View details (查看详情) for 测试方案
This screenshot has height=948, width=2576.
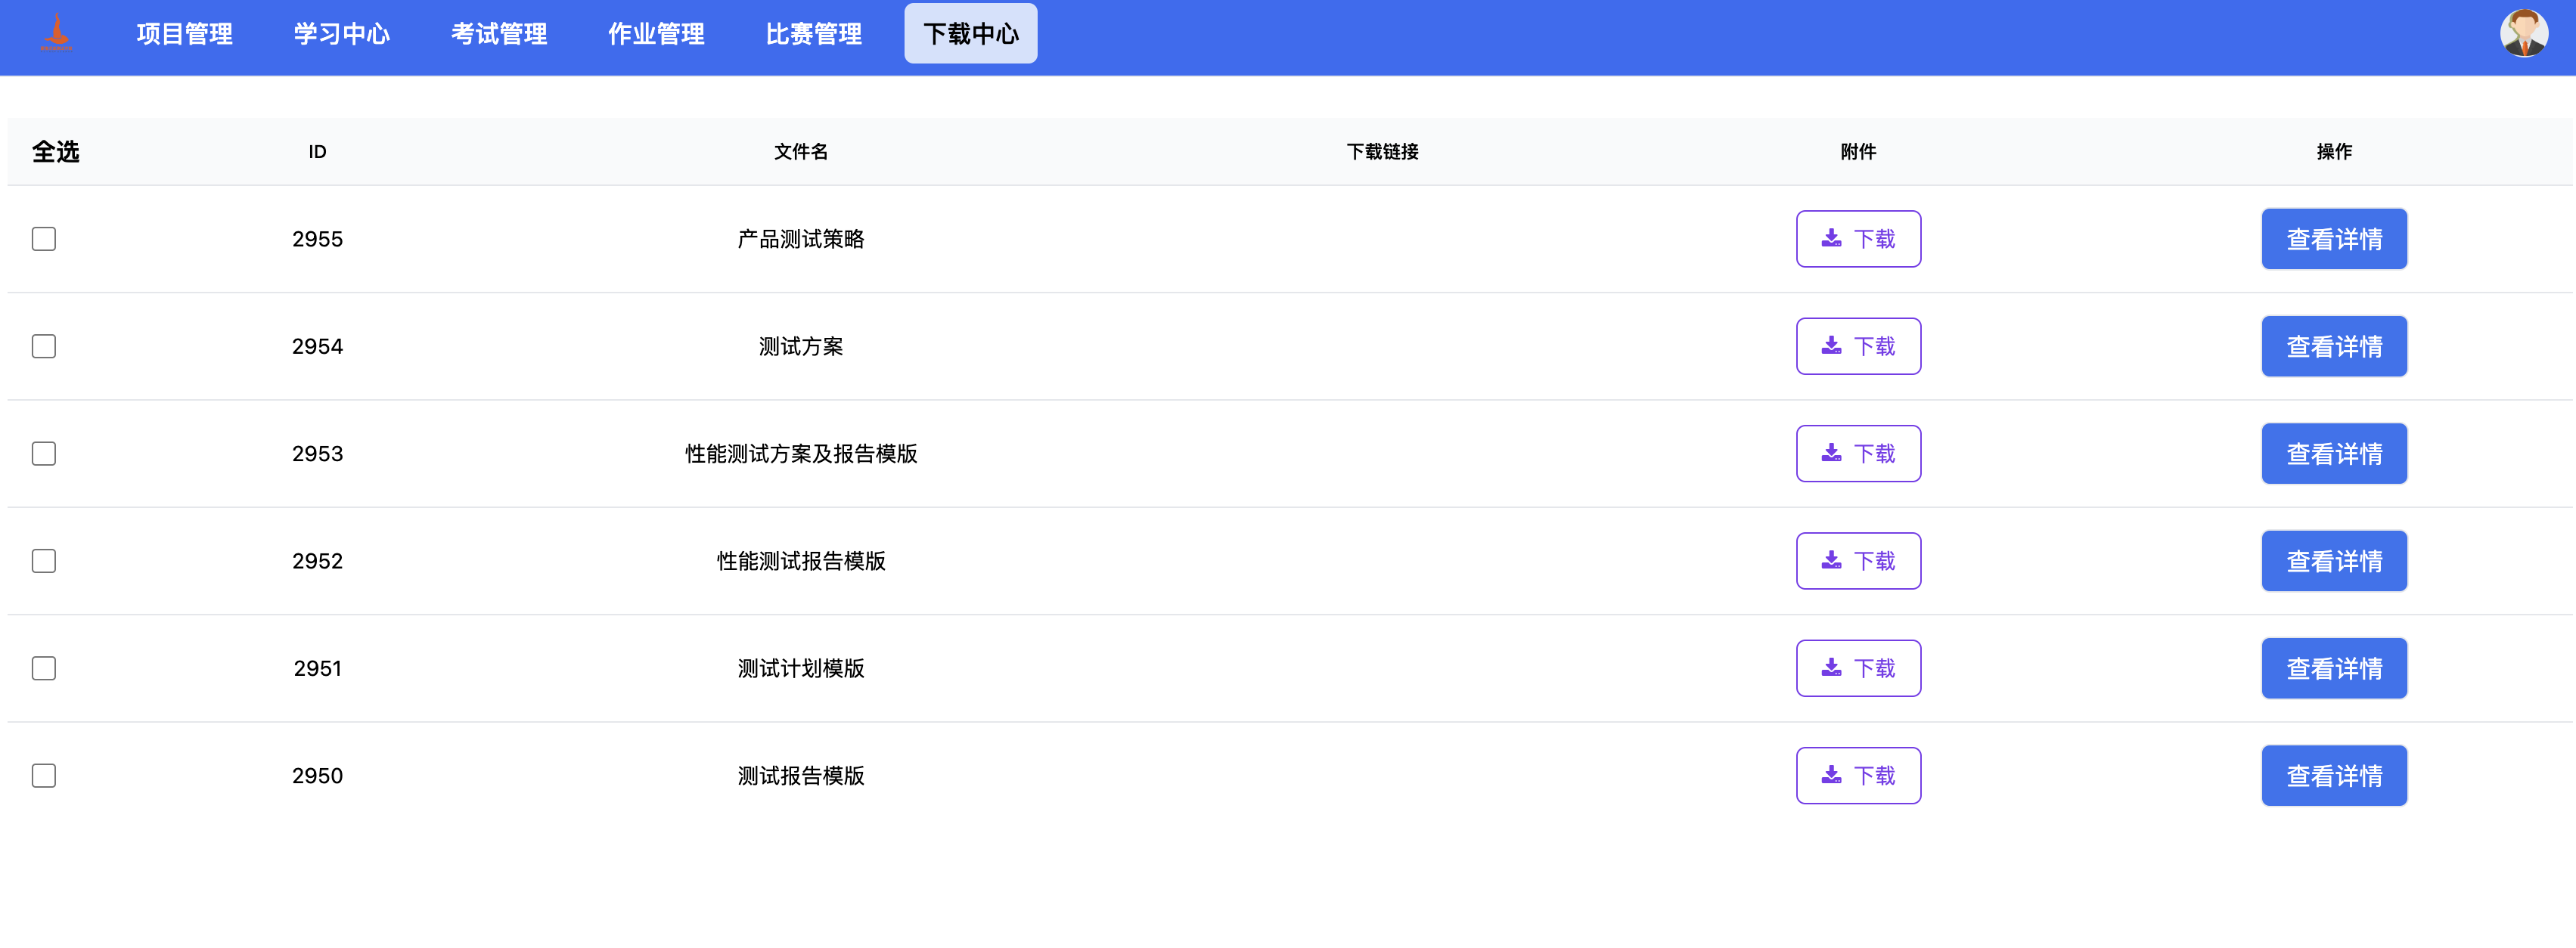[2333, 346]
